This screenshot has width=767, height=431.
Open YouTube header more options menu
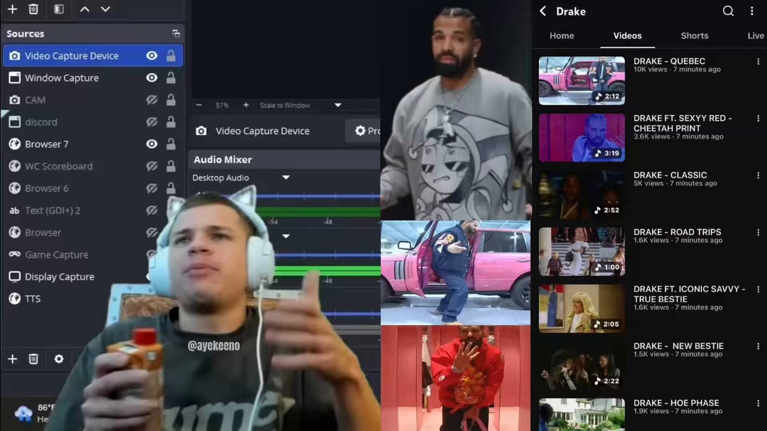pyautogui.click(x=752, y=11)
